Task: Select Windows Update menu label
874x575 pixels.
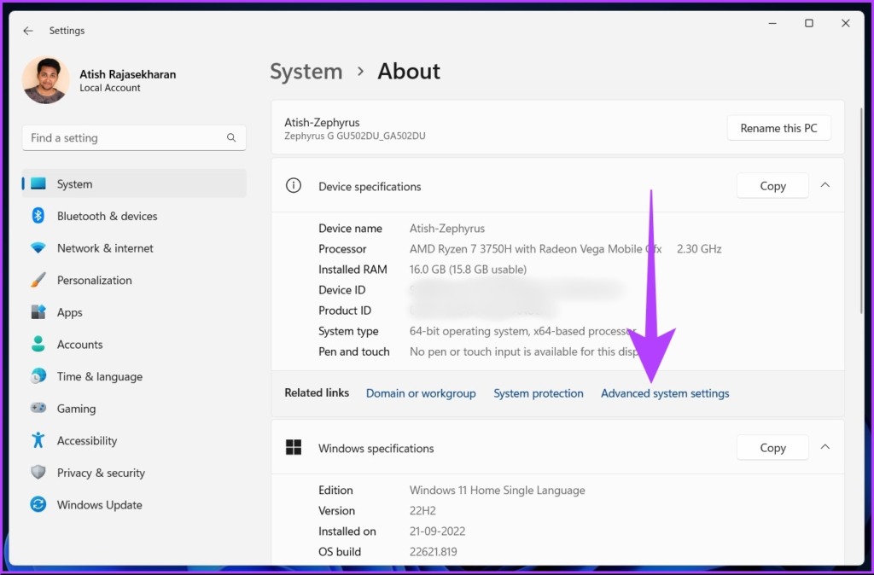Action: (x=99, y=505)
